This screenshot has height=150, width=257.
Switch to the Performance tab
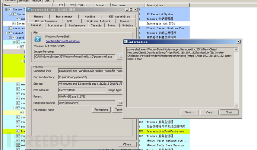tap(77, 26)
